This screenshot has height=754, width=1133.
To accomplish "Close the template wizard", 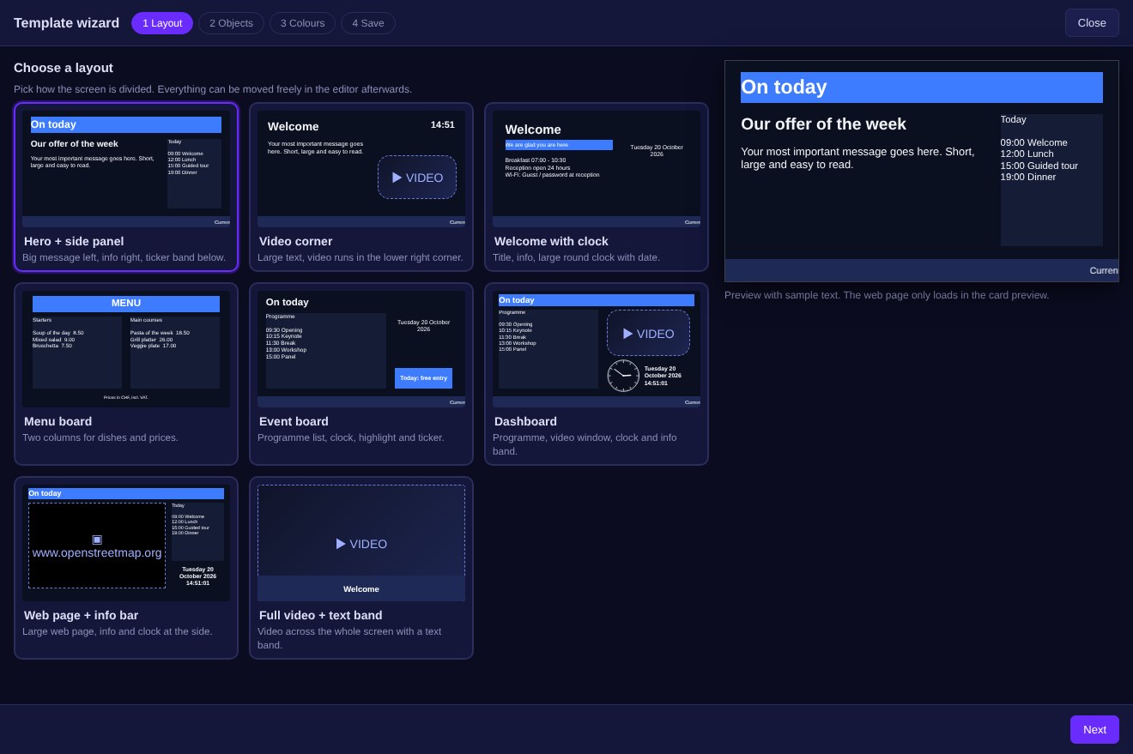I will [x=1092, y=23].
